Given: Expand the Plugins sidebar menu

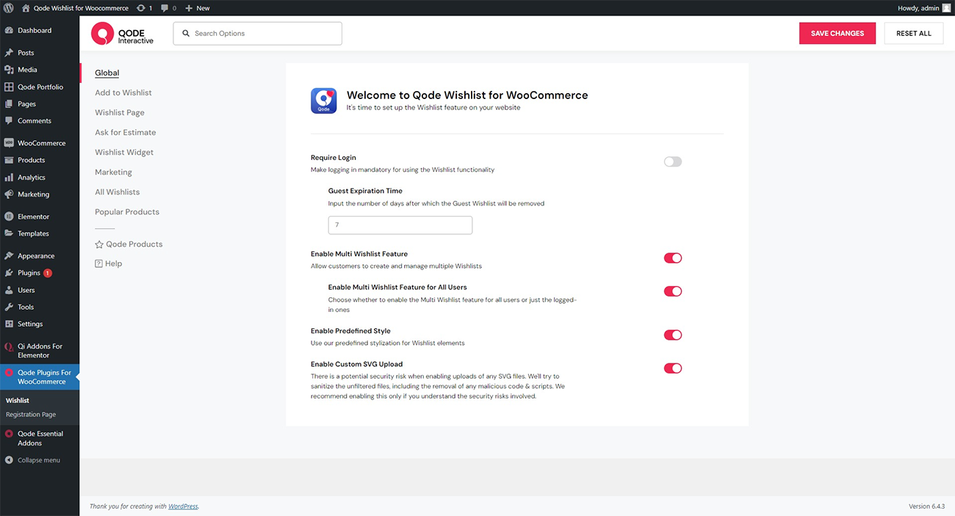Looking at the screenshot, I should [29, 273].
